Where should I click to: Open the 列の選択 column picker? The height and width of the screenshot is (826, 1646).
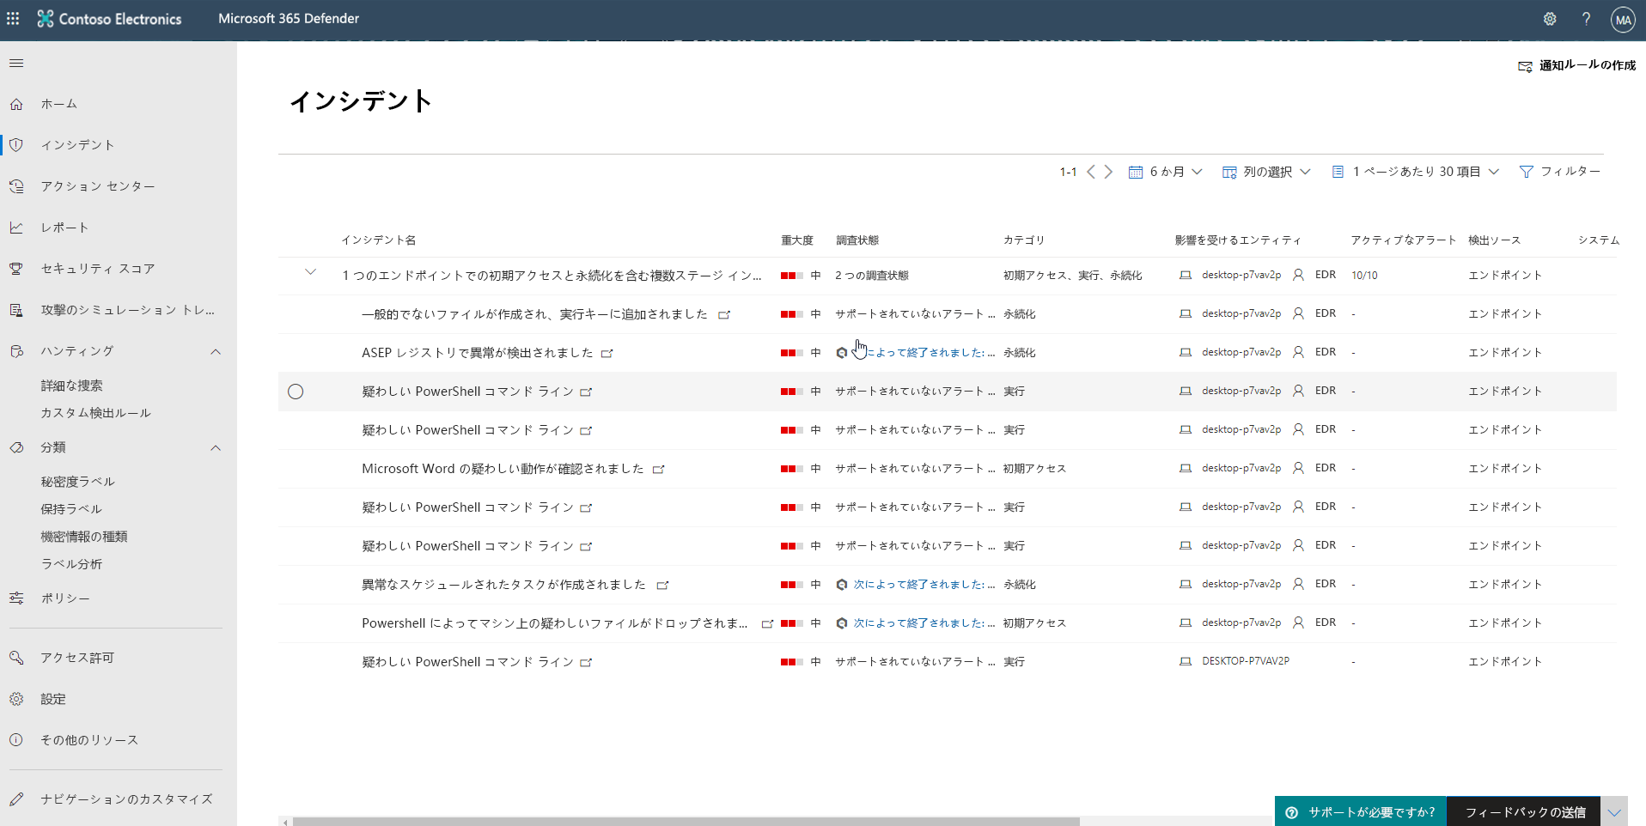click(x=1265, y=171)
